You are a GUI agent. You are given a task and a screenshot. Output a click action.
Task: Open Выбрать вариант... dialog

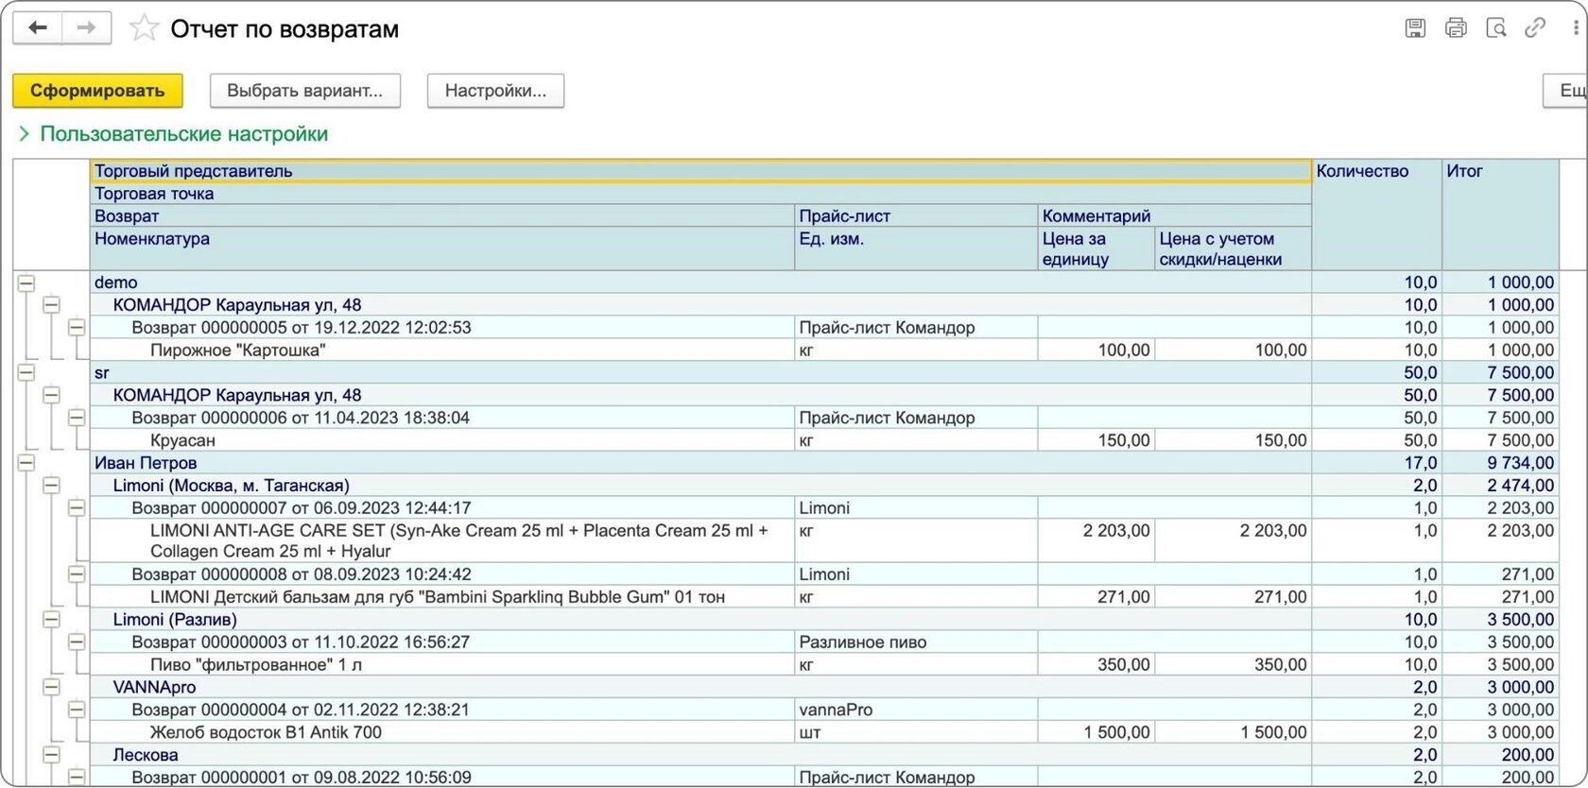tap(305, 91)
